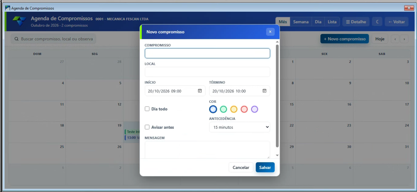Screen dimensions: 417x192
Task: Switch to the Semana view
Action: (x=301, y=22)
